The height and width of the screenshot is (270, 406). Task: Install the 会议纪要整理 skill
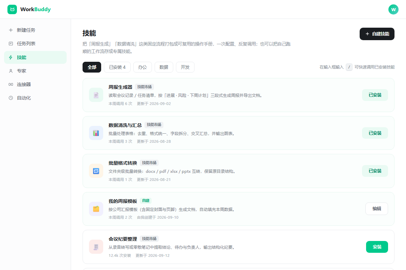pyautogui.click(x=377, y=247)
